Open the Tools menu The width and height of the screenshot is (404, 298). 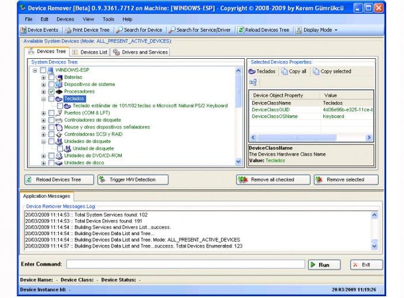[108, 20]
